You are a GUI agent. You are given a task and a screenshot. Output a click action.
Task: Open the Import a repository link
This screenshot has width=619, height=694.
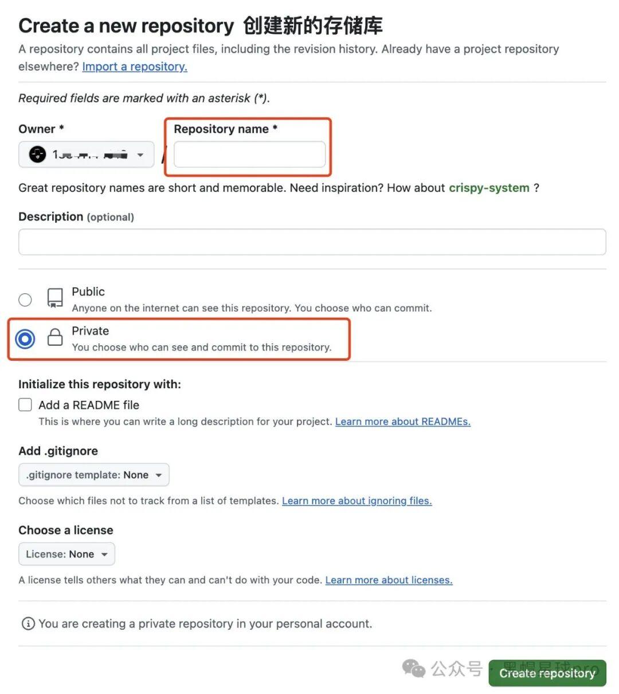pyautogui.click(x=135, y=66)
